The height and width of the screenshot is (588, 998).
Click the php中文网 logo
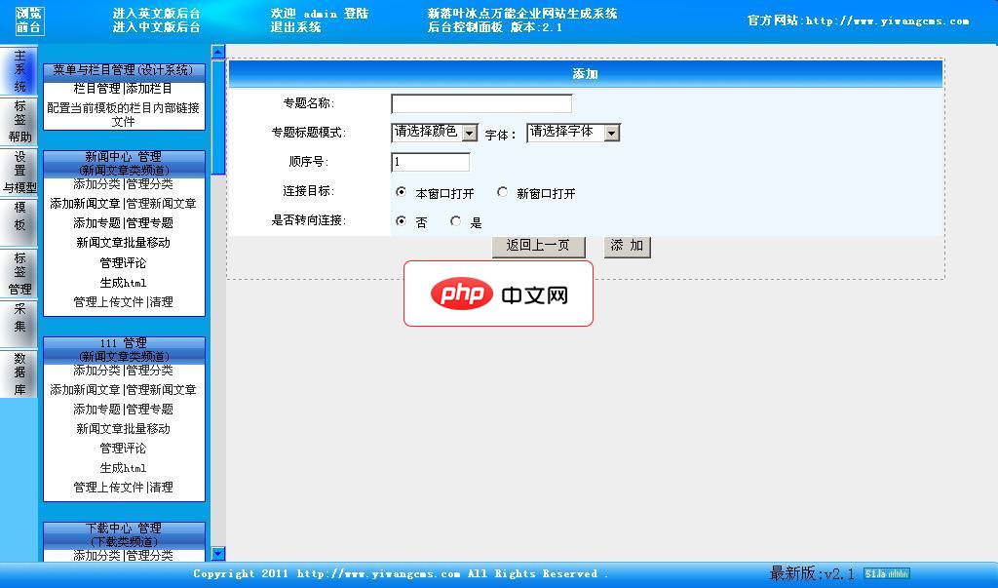[498, 293]
